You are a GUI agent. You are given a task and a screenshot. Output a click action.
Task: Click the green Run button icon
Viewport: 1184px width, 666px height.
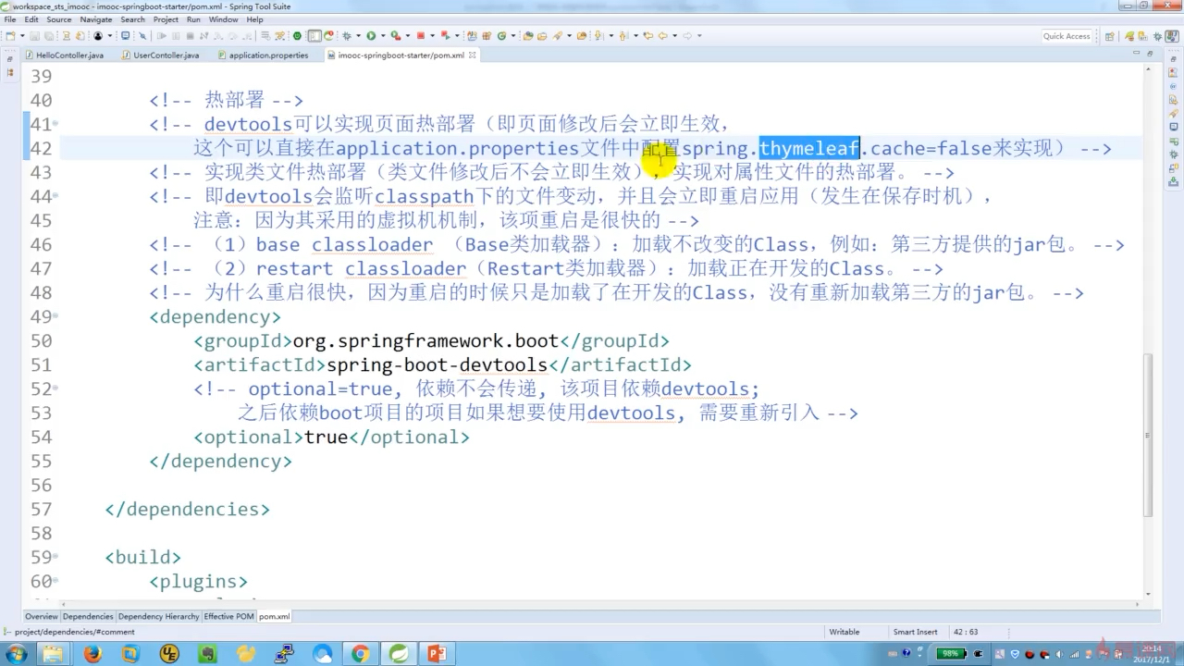click(370, 36)
